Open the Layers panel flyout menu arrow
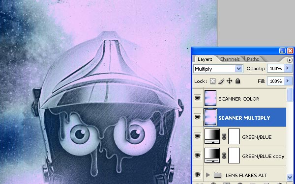 [290, 60]
